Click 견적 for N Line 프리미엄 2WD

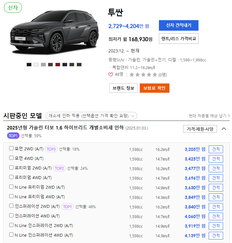coord(216,188)
